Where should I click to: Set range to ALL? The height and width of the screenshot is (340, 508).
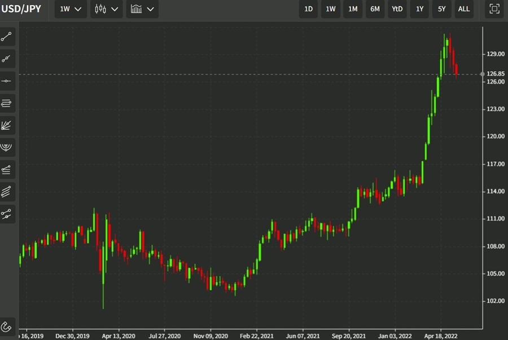coord(464,9)
